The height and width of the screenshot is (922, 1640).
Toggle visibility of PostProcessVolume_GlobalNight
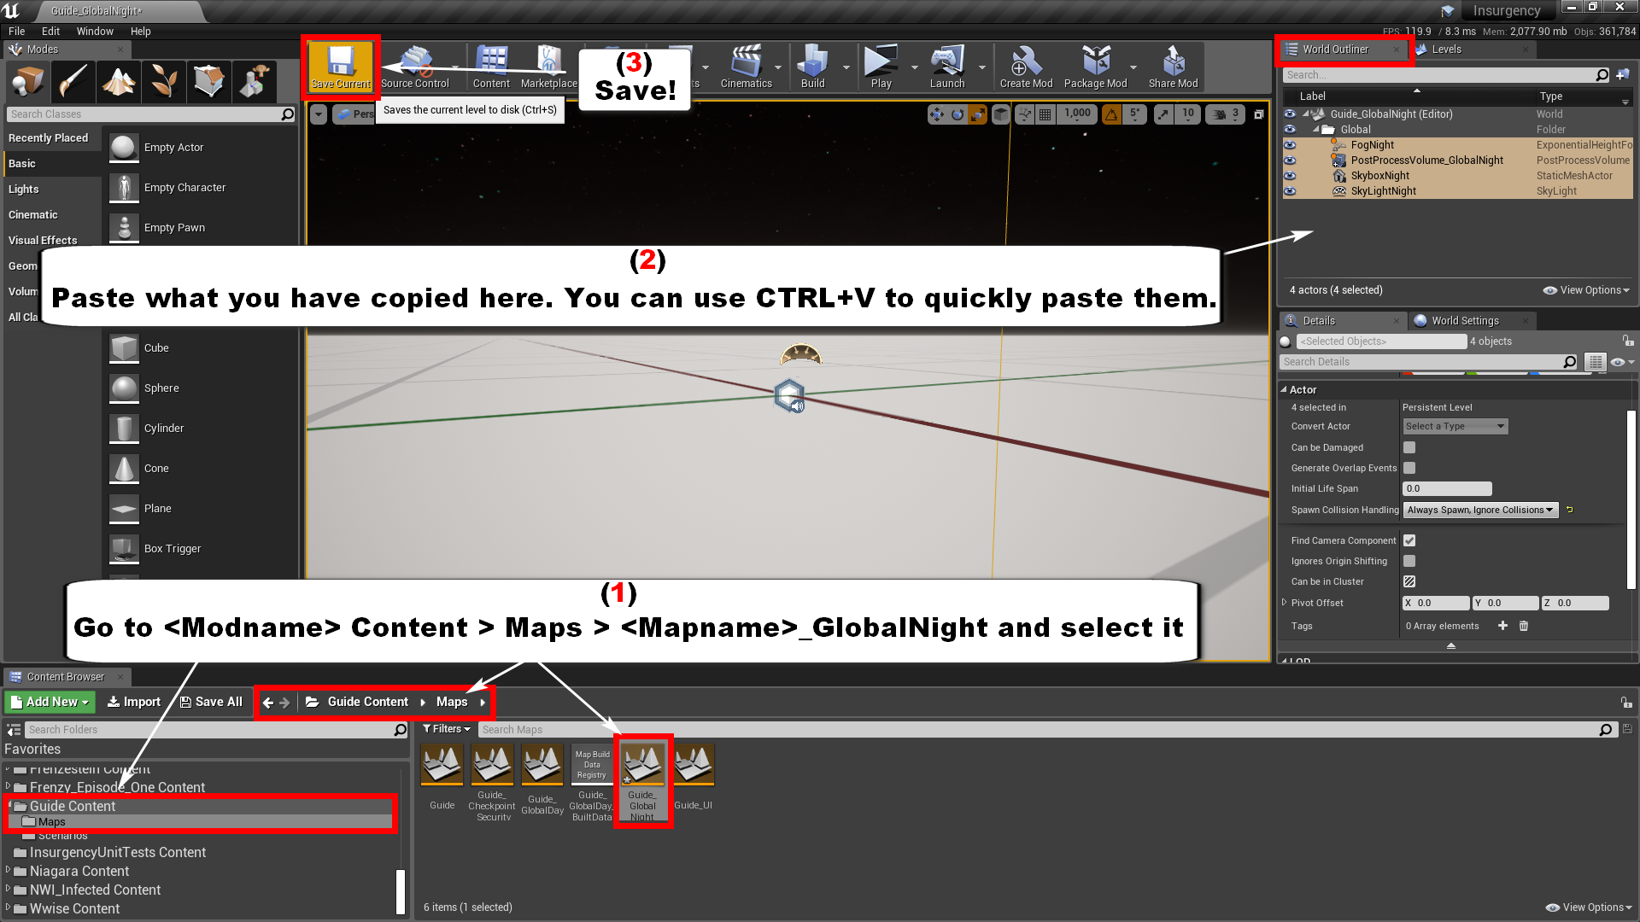[1290, 160]
